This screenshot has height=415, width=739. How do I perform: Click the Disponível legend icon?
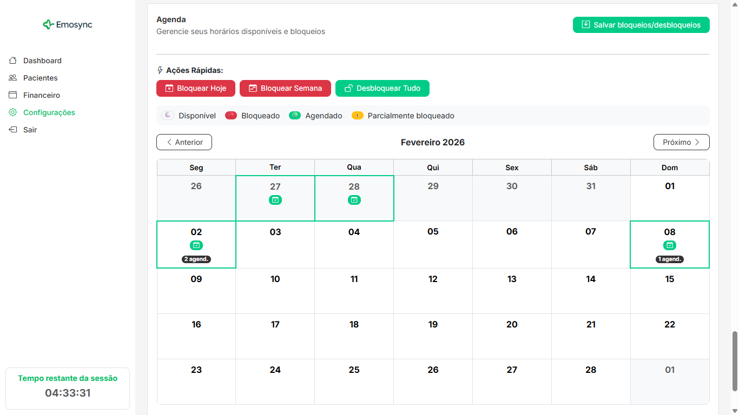pyautogui.click(x=168, y=116)
